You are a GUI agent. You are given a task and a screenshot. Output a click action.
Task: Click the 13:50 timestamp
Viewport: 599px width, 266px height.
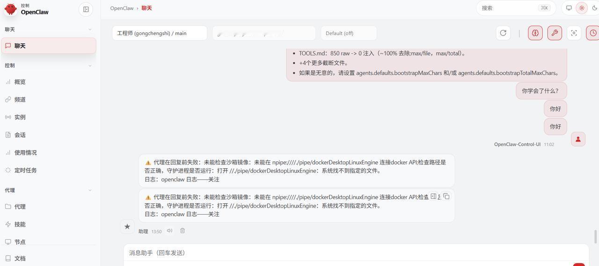[x=156, y=231]
